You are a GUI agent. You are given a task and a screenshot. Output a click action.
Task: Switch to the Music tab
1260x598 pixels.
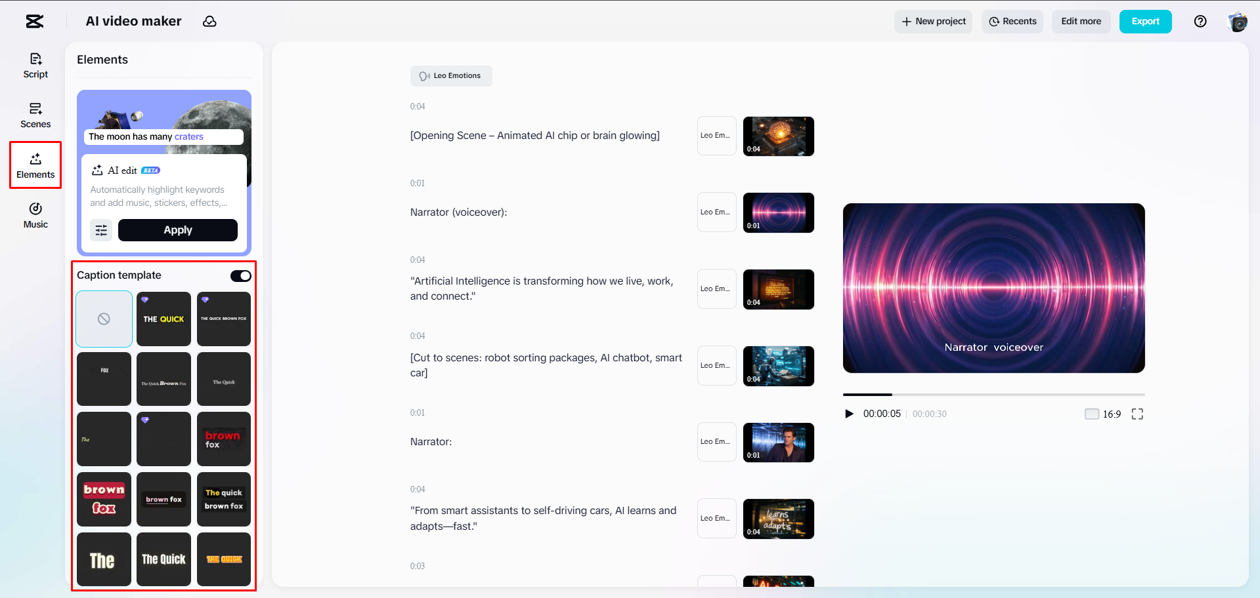click(35, 216)
